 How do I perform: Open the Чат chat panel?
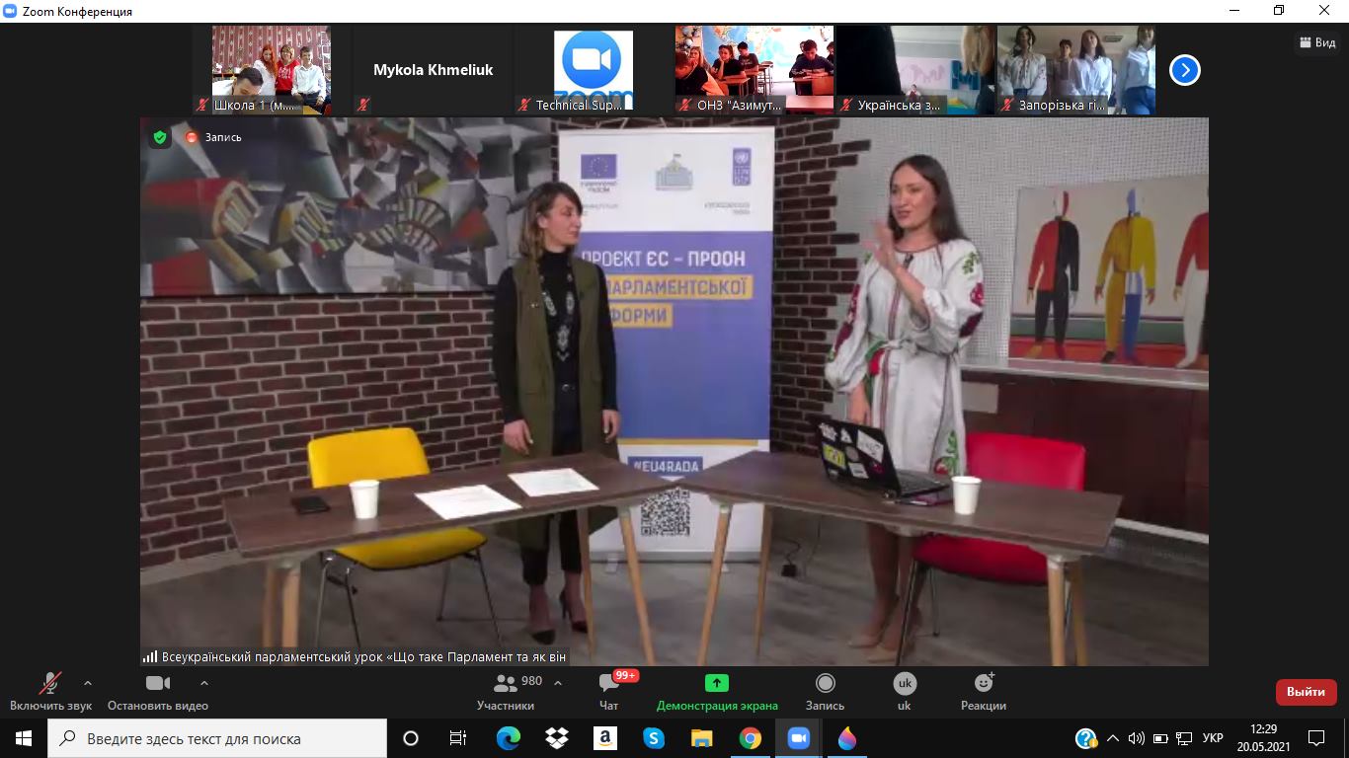[609, 692]
